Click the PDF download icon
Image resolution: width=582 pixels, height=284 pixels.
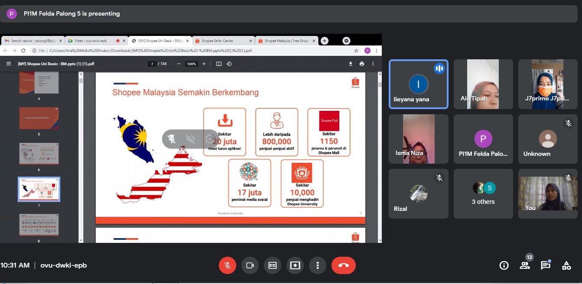[351, 64]
